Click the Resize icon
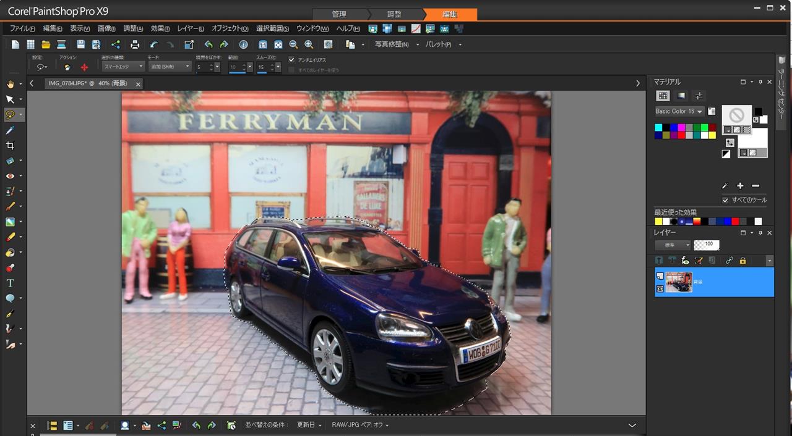This screenshot has width=792, height=436. [x=189, y=44]
